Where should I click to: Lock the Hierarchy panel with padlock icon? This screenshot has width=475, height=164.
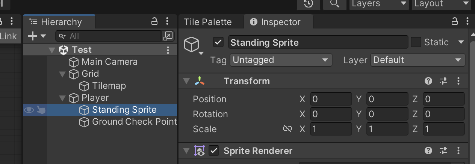pyautogui.click(x=154, y=22)
